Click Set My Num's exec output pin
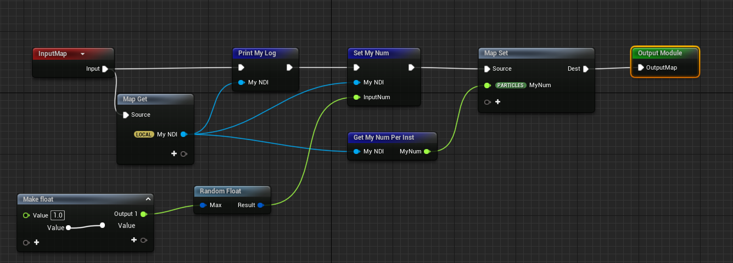733x263 pixels. 411,68
